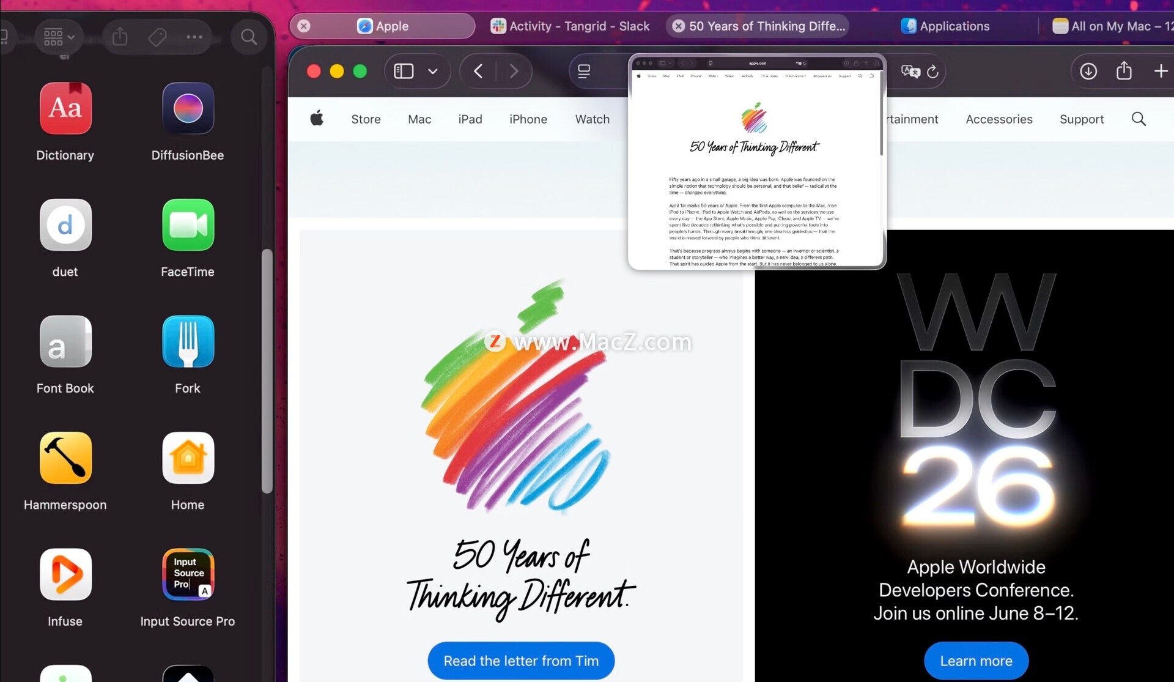Click the Finder search magnifier icon
The image size is (1174, 682).
coord(249,37)
